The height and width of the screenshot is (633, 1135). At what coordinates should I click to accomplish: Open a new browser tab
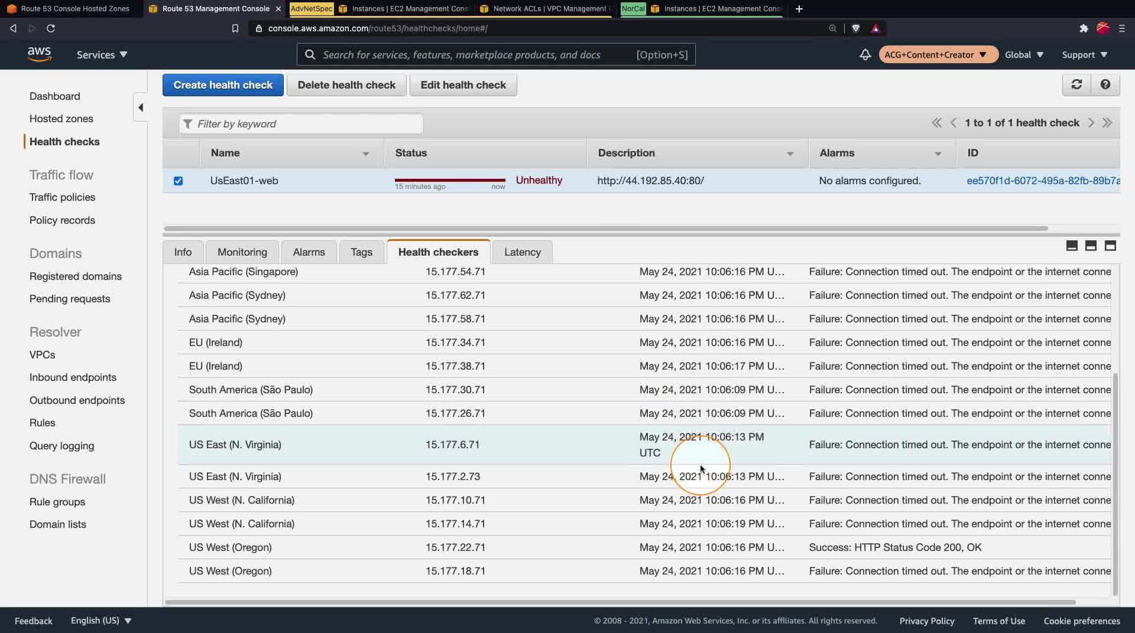tap(799, 9)
